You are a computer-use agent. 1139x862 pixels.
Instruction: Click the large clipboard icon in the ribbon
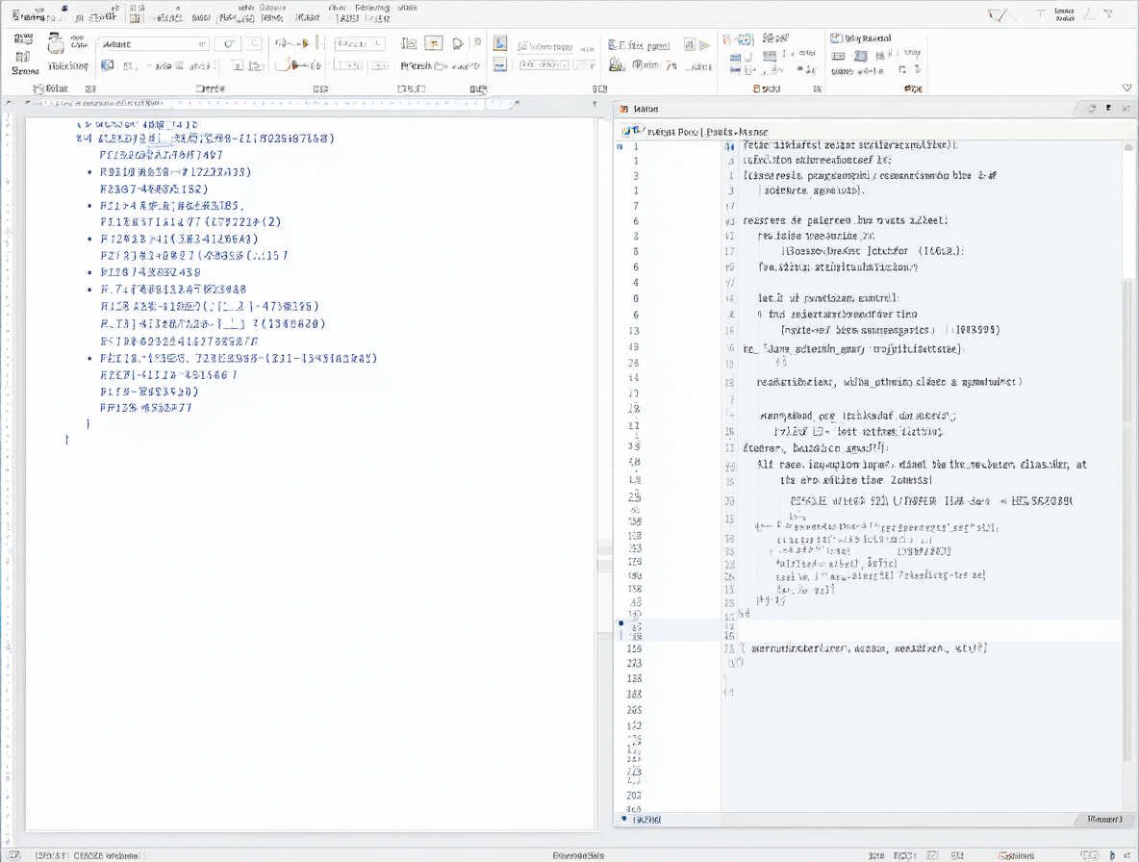point(56,43)
